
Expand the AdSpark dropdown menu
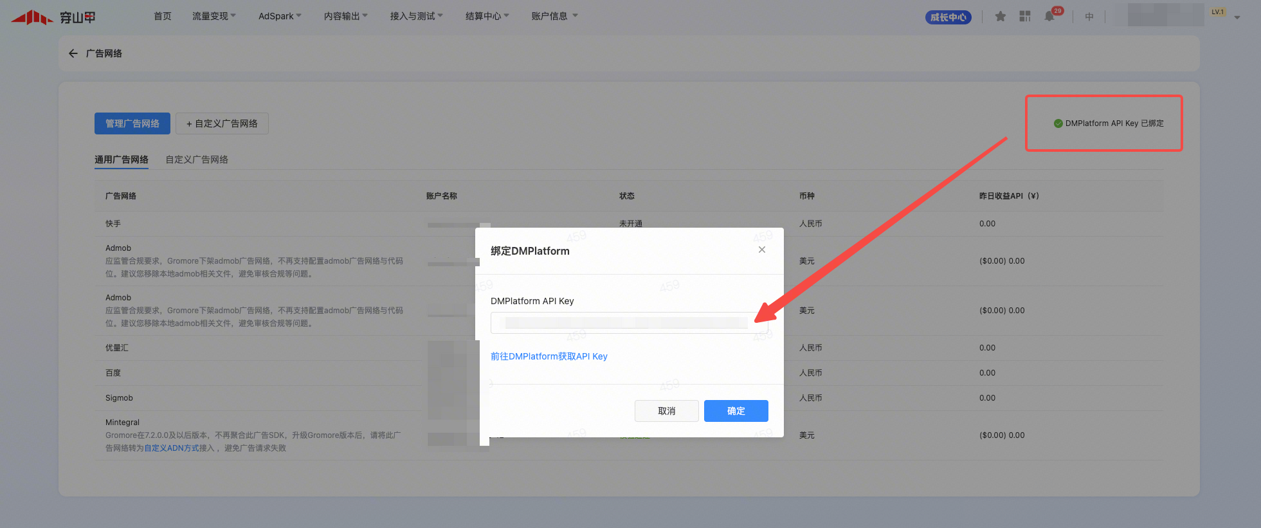(x=279, y=16)
